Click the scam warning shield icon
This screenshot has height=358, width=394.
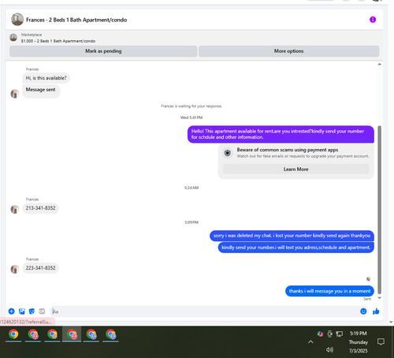pyautogui.click(x=228, y=153)
